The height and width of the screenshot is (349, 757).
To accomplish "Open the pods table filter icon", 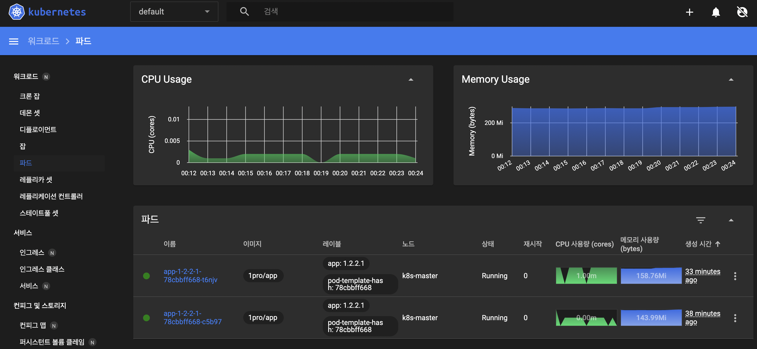I will [x=700, y=220].
